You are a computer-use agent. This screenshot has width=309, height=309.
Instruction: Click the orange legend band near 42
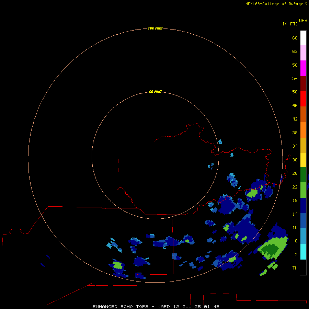click(303, 129)
